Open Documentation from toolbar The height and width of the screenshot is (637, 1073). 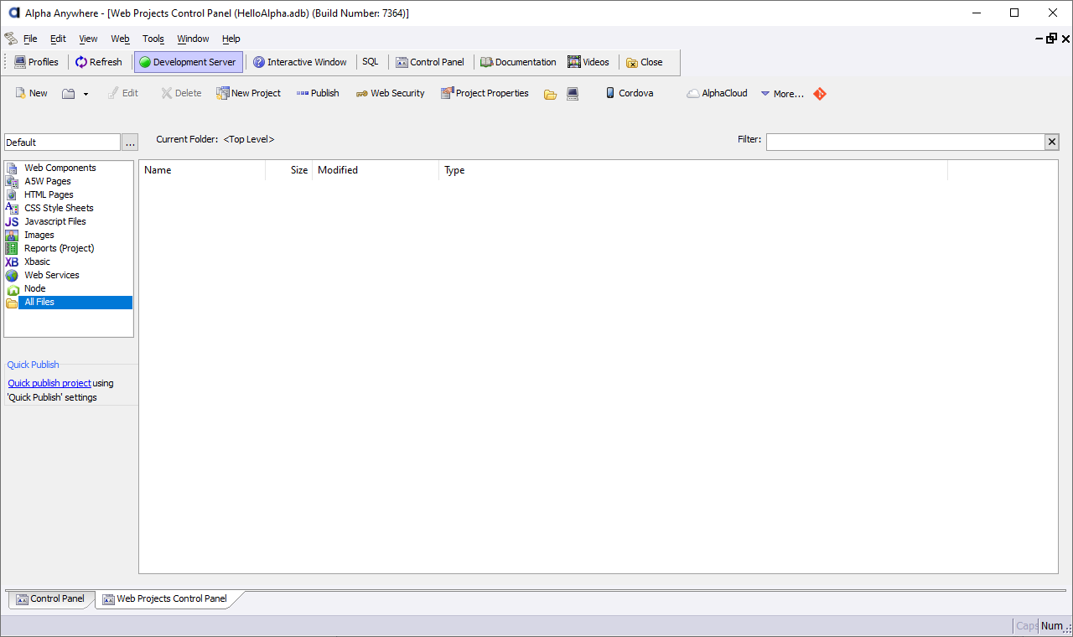[x=518, y=62]
